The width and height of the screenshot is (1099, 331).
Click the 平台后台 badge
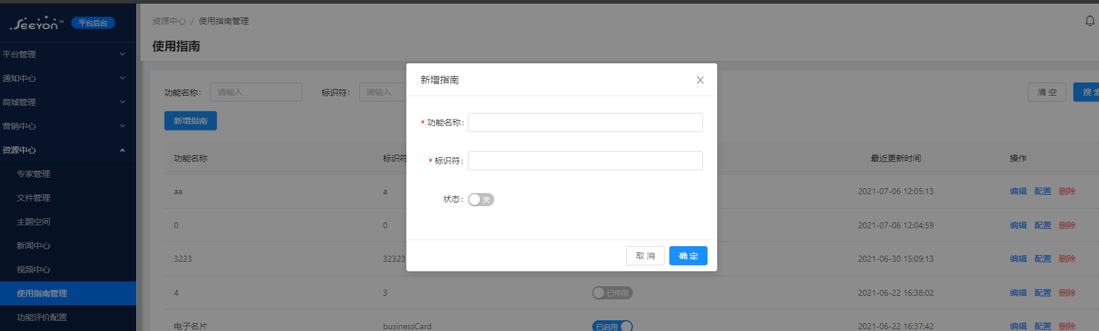93,23
